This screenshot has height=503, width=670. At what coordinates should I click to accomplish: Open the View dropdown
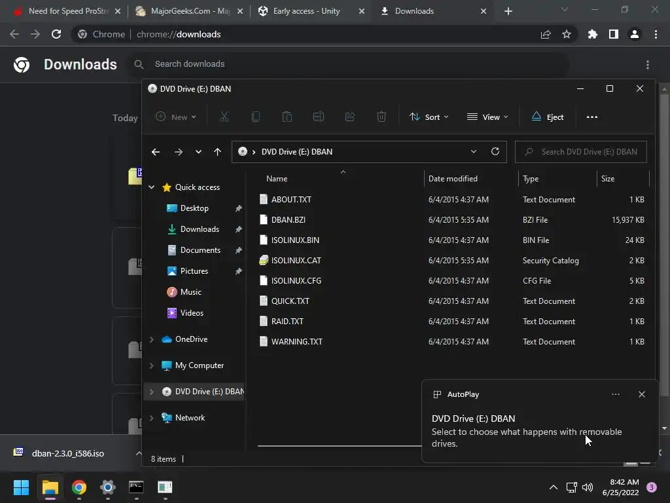pos(487,117)
